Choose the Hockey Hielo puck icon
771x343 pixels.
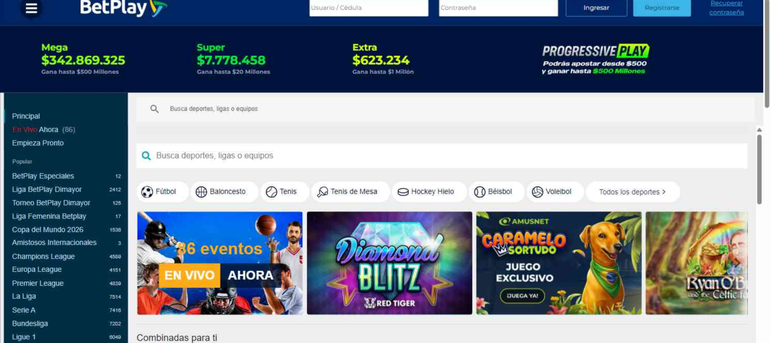[403, 192]
